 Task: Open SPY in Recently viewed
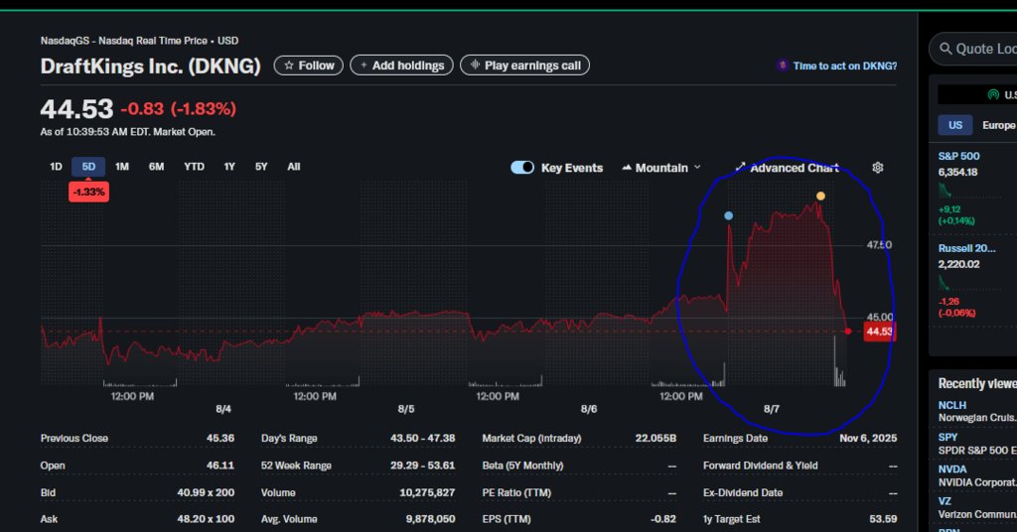(947, 438)
